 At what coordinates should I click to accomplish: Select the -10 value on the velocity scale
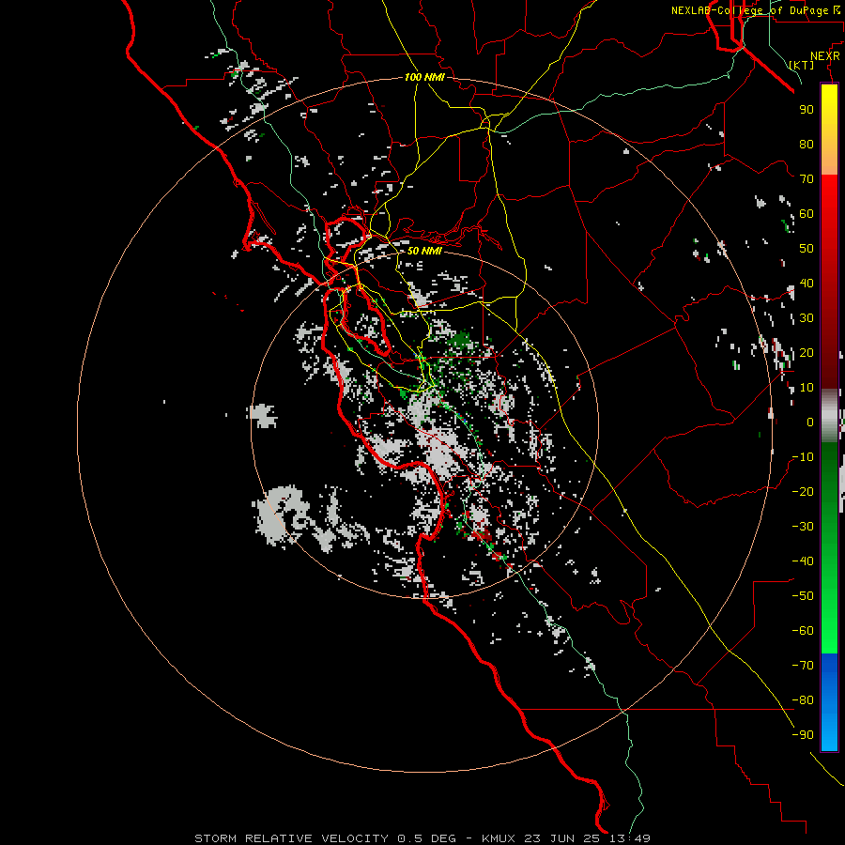pos(803,457)
